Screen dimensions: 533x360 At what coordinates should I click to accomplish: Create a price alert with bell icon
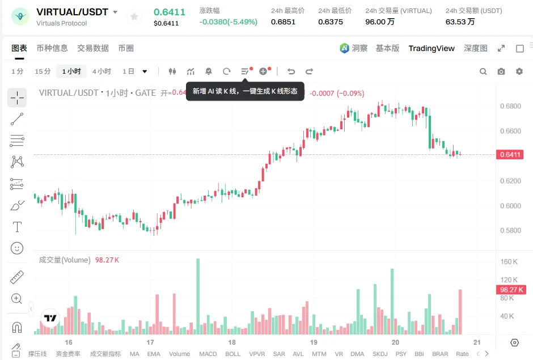[x=209, y=71]
